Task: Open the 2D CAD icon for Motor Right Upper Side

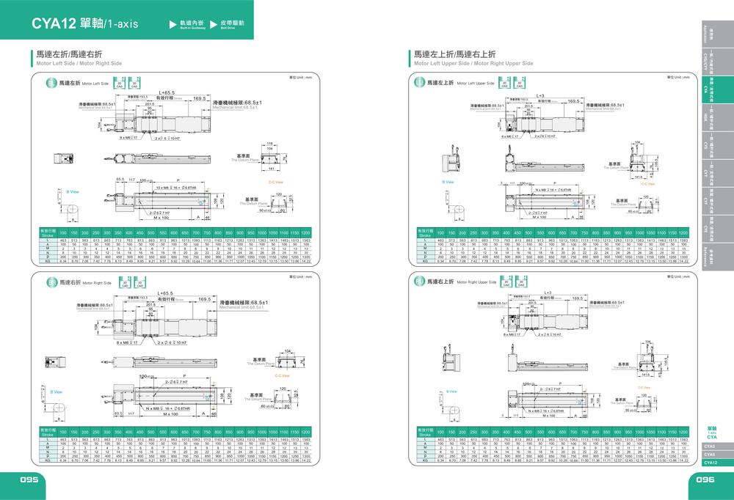Action: coord(506,282)
